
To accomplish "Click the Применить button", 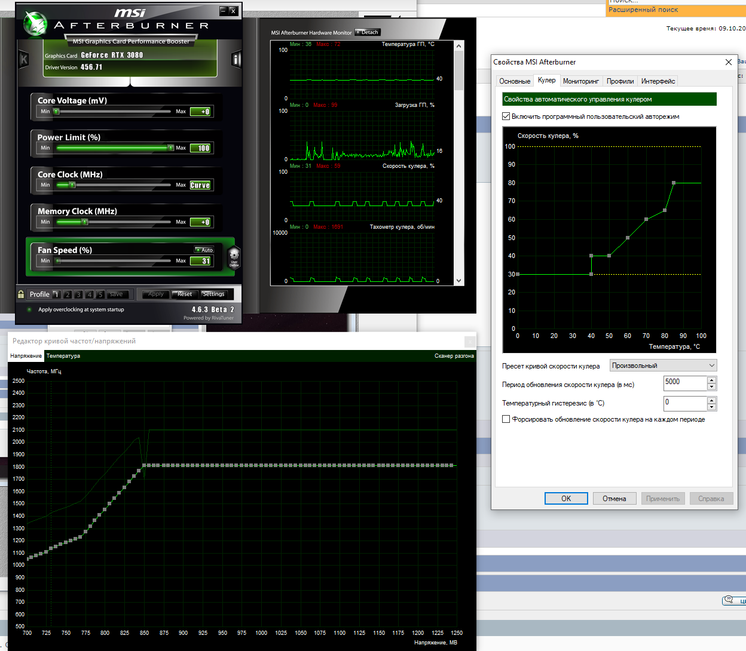I will (x=663, y=499).
